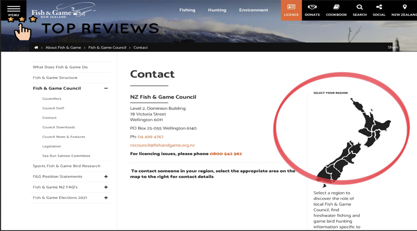Click the Share link
The width and height of the screenshot is (417, 231).
click(393, 47)
